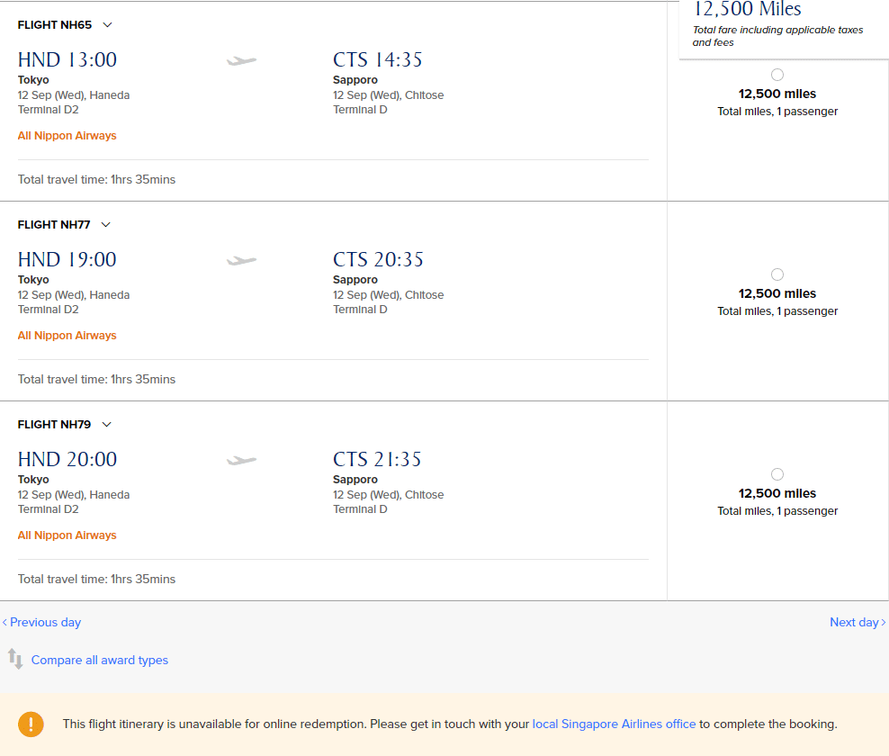Click All Nippon Airways under flight NH65
This screenshot has width=889, height=756.
[67, 136]
